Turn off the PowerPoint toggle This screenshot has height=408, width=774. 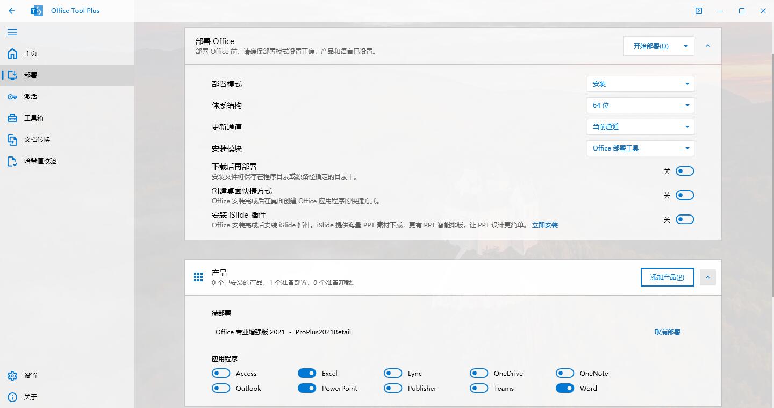(x=307, y=388)
